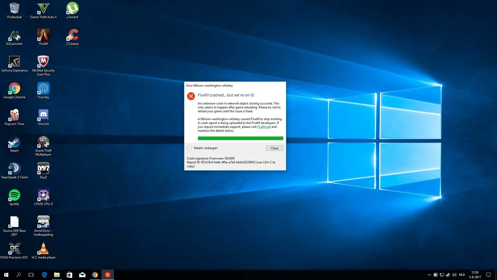
Task: Collapse the Details verbergen expander
Action: (x=202, y=148)
